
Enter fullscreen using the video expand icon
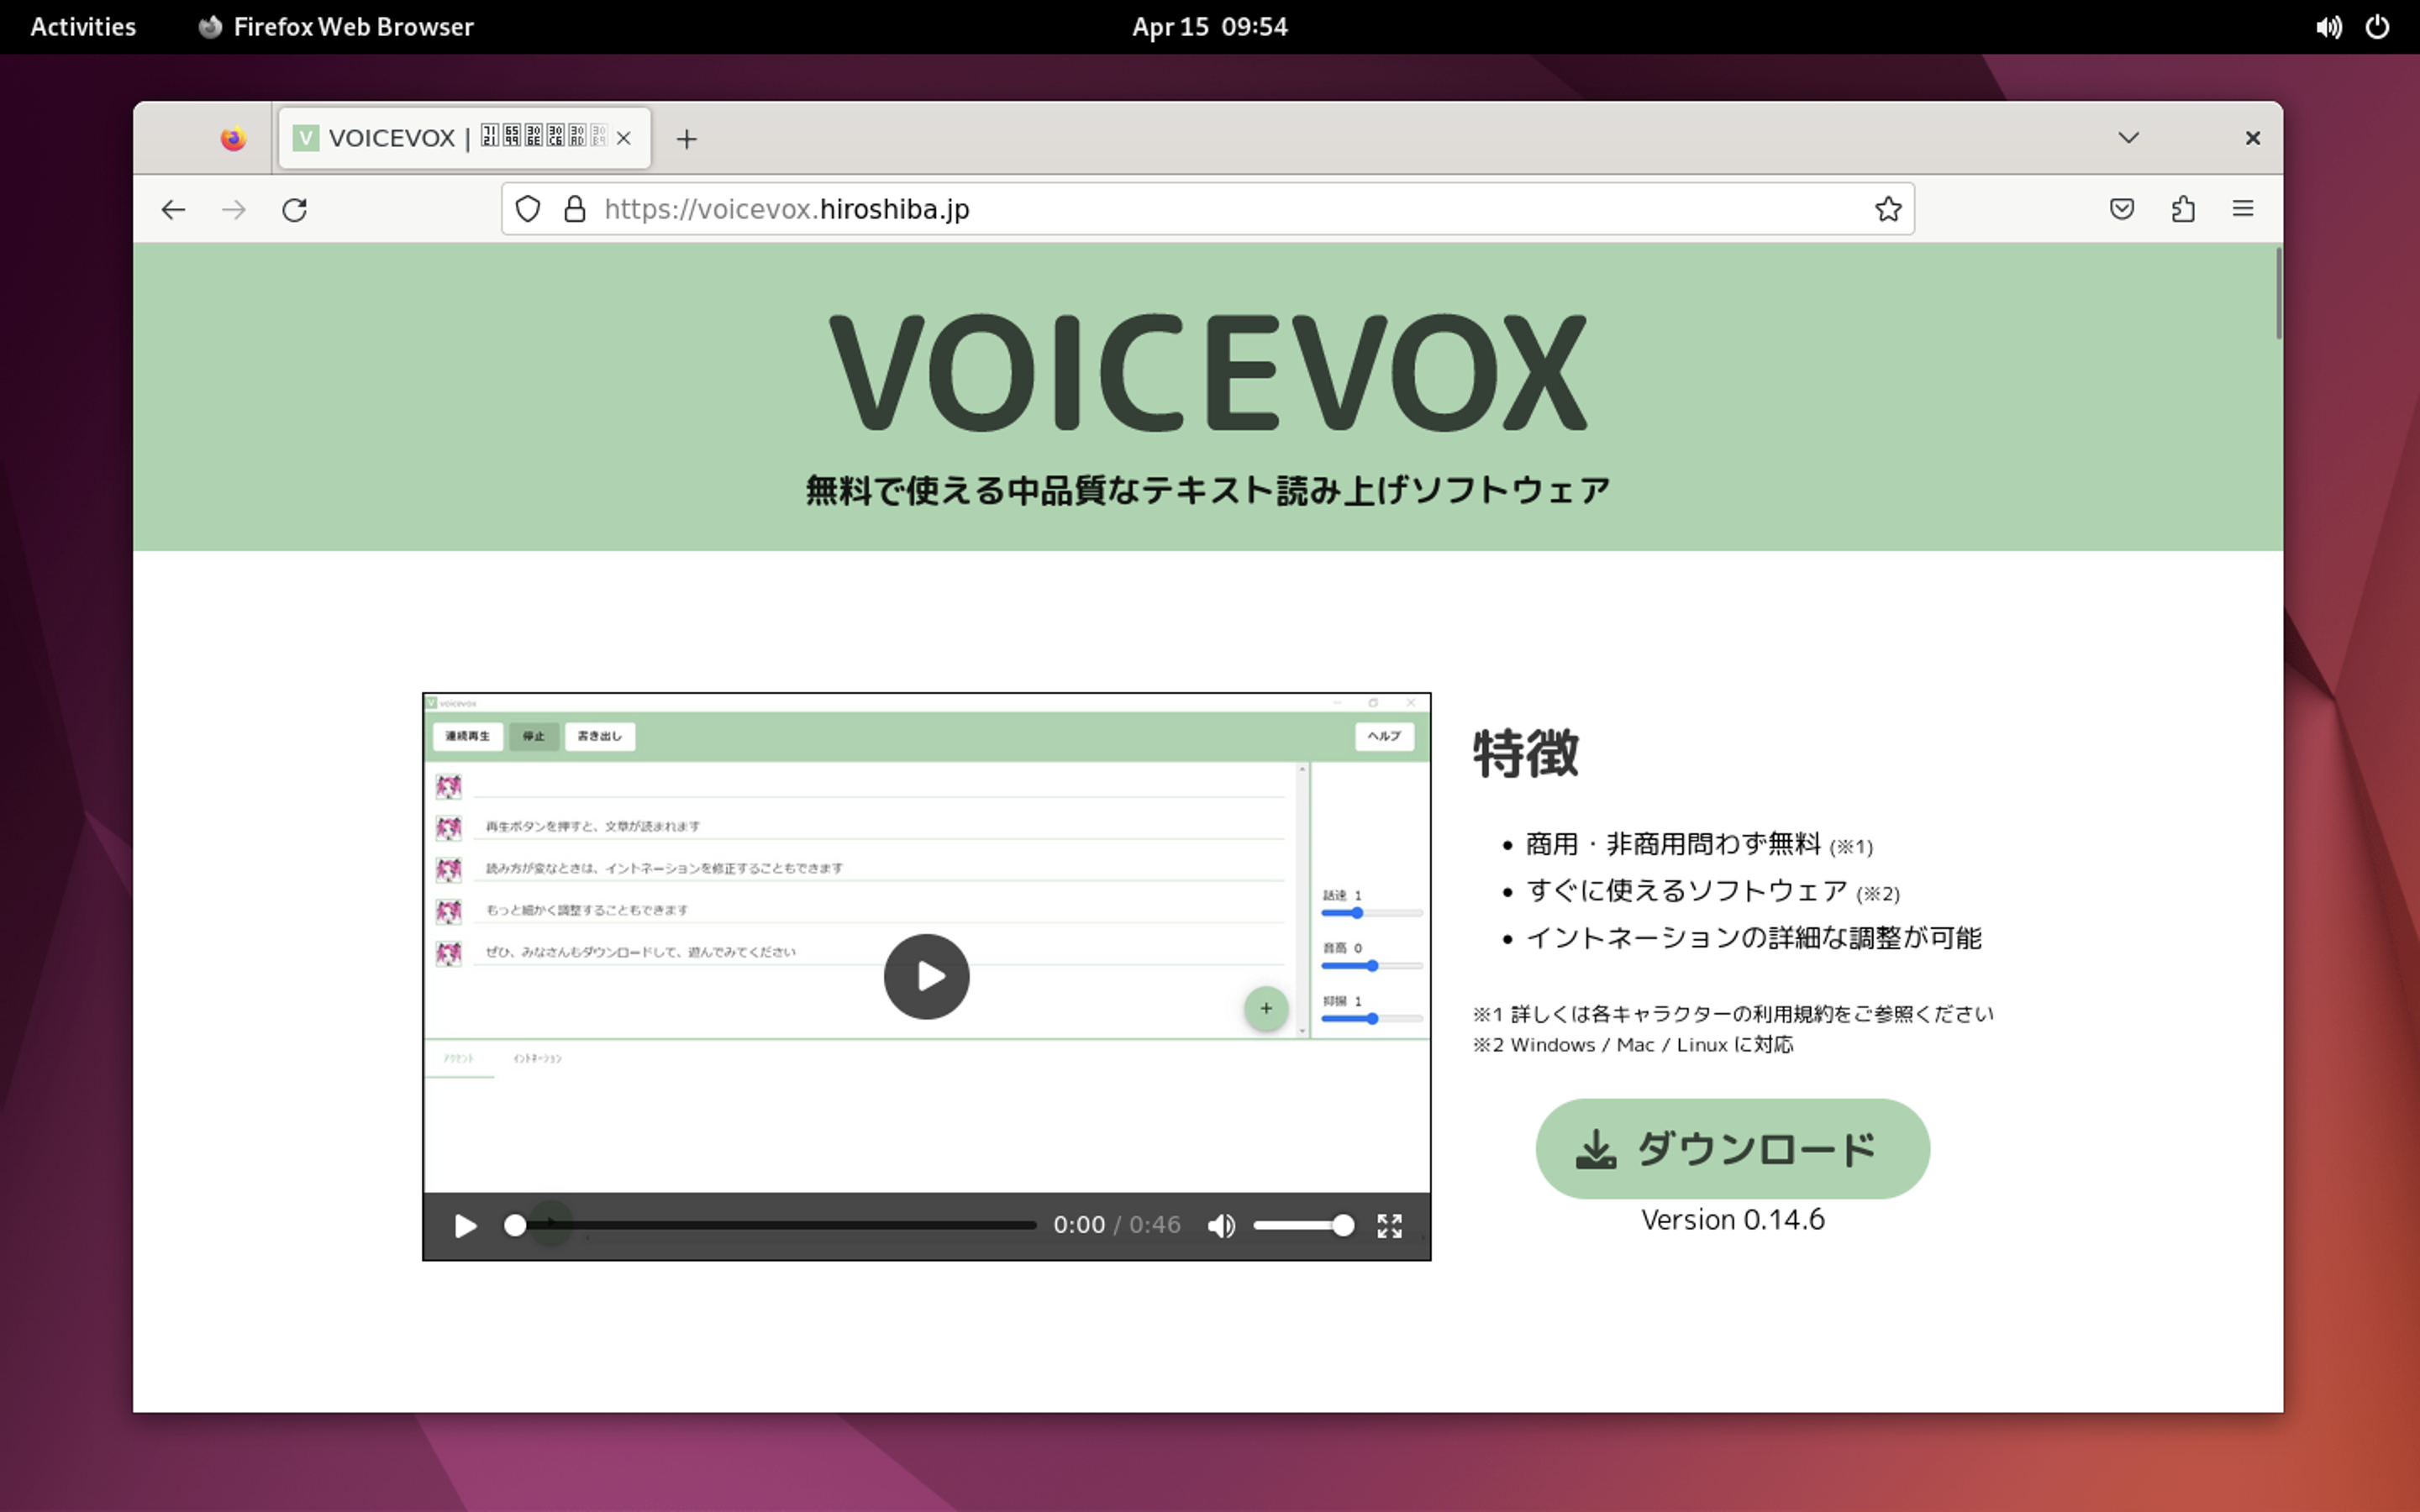1389,1225
